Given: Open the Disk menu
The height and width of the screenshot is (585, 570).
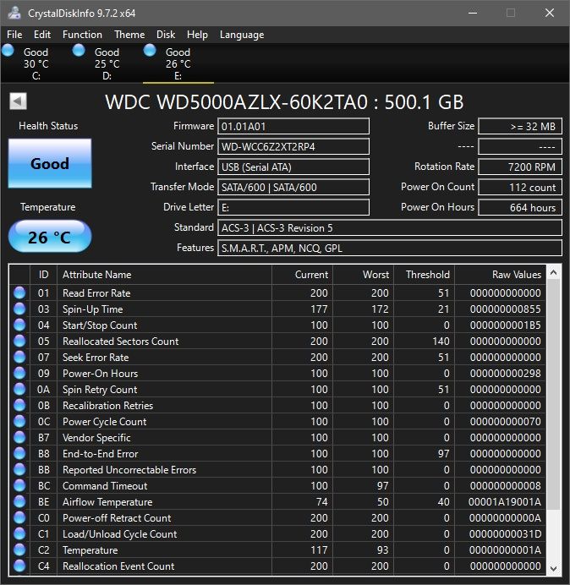Looking at the screenshot, I should (x=166, y=35).
